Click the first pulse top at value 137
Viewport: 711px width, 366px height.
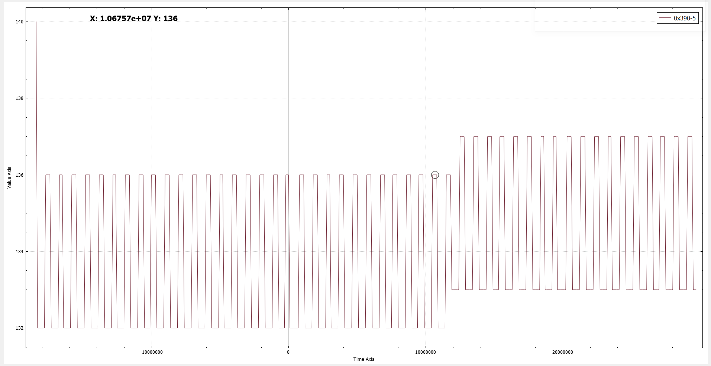462,137
